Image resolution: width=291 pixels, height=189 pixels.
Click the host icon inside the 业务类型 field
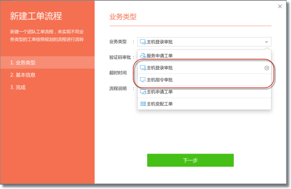[x=143, y=42]
